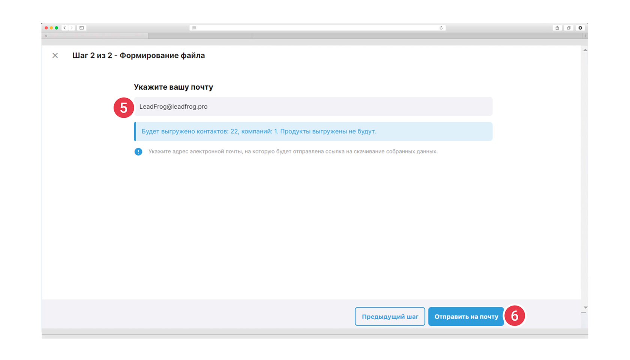Toggle the browser sidebar icon
Image resolution: width=630 pixels, height=360 pixels.
(81, 28)
